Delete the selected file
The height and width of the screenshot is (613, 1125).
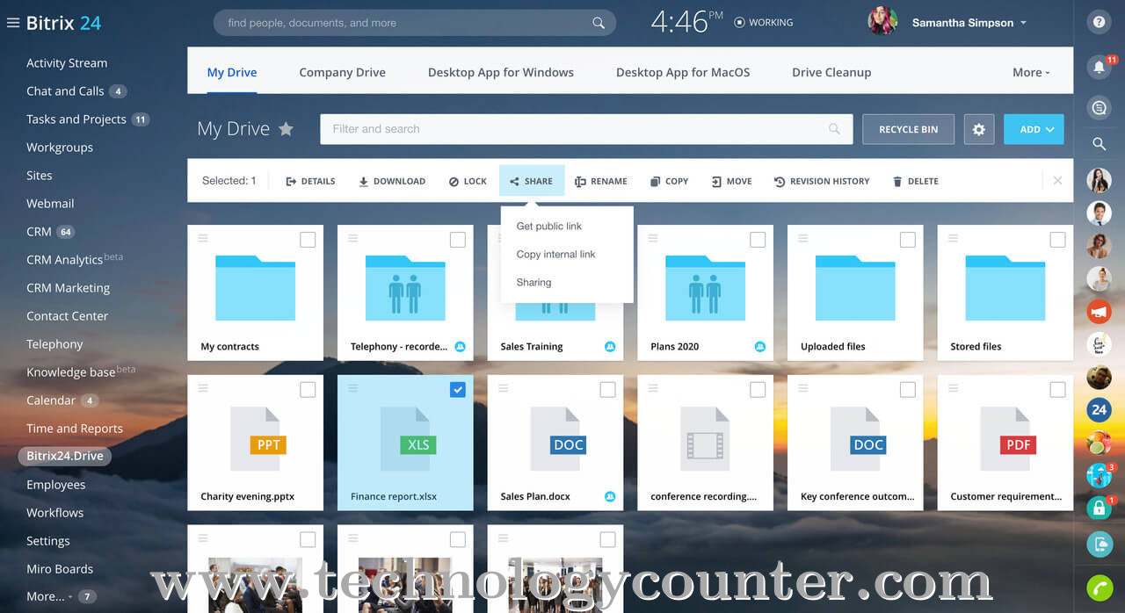click(916, 181)
